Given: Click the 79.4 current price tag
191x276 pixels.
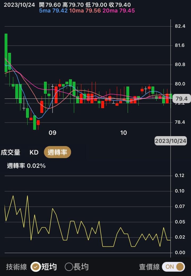Looking at the screenshot, I should click(181, 98).
